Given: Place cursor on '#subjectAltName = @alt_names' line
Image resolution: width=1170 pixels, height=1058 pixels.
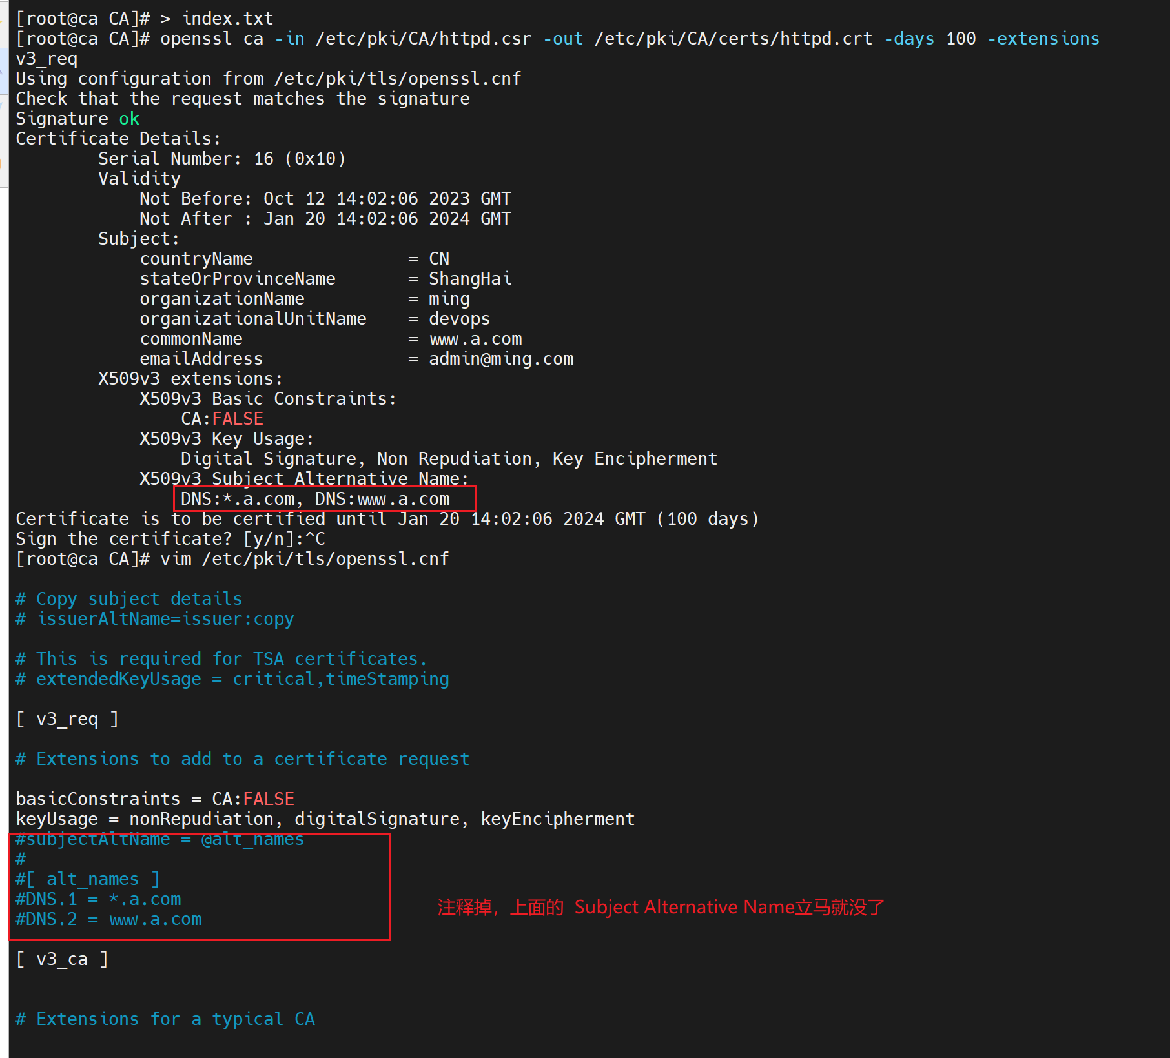Looking at the screenshot, I should point(159,839).
